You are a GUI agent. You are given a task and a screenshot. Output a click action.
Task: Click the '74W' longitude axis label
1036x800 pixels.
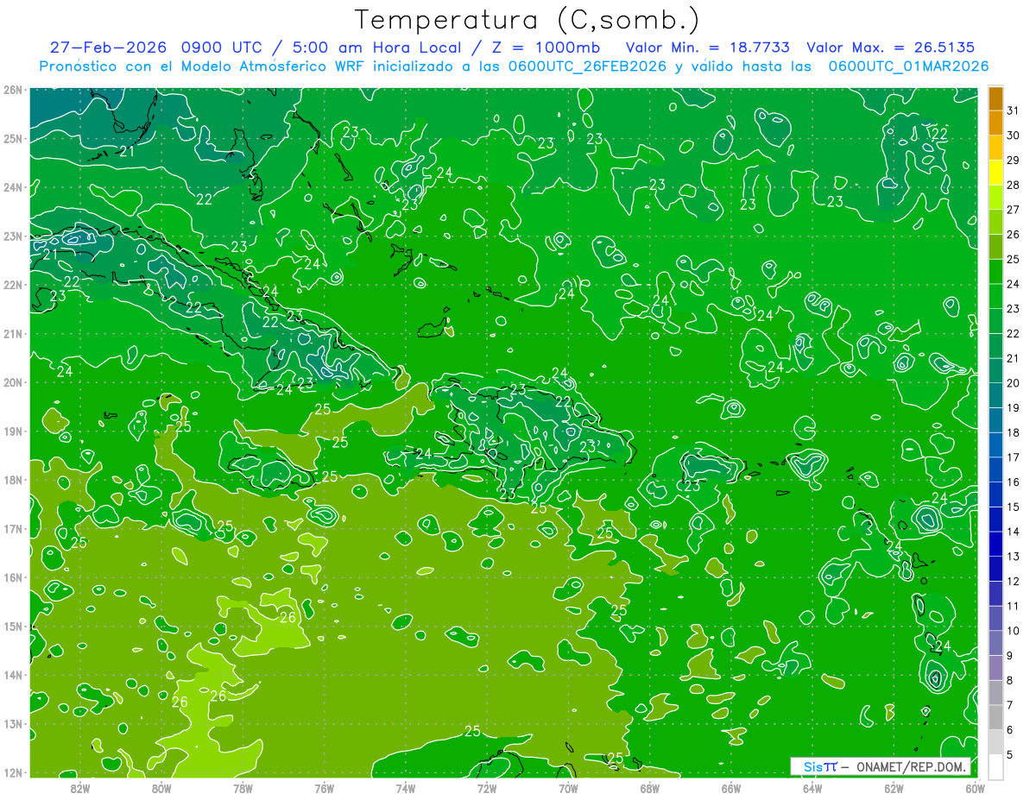coord(406,787)
